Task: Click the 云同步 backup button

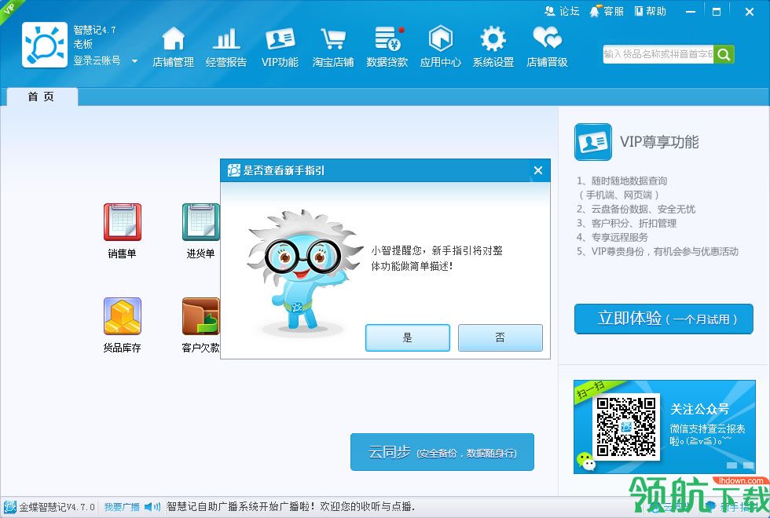Action: [x=442, y=452]
